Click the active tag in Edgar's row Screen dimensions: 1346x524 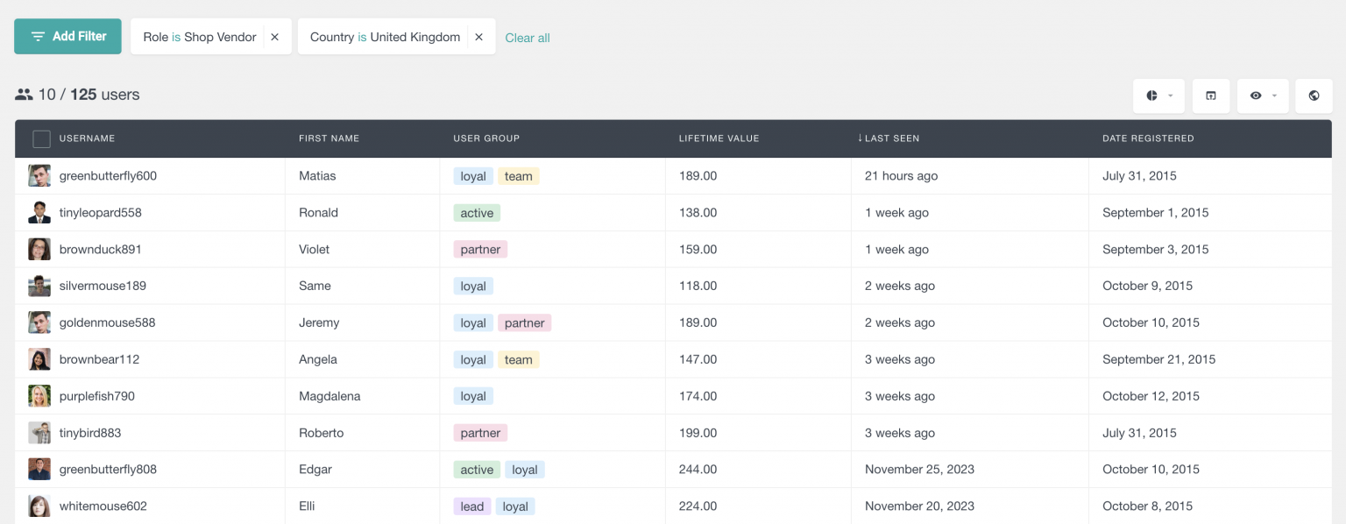click(477, 470)
